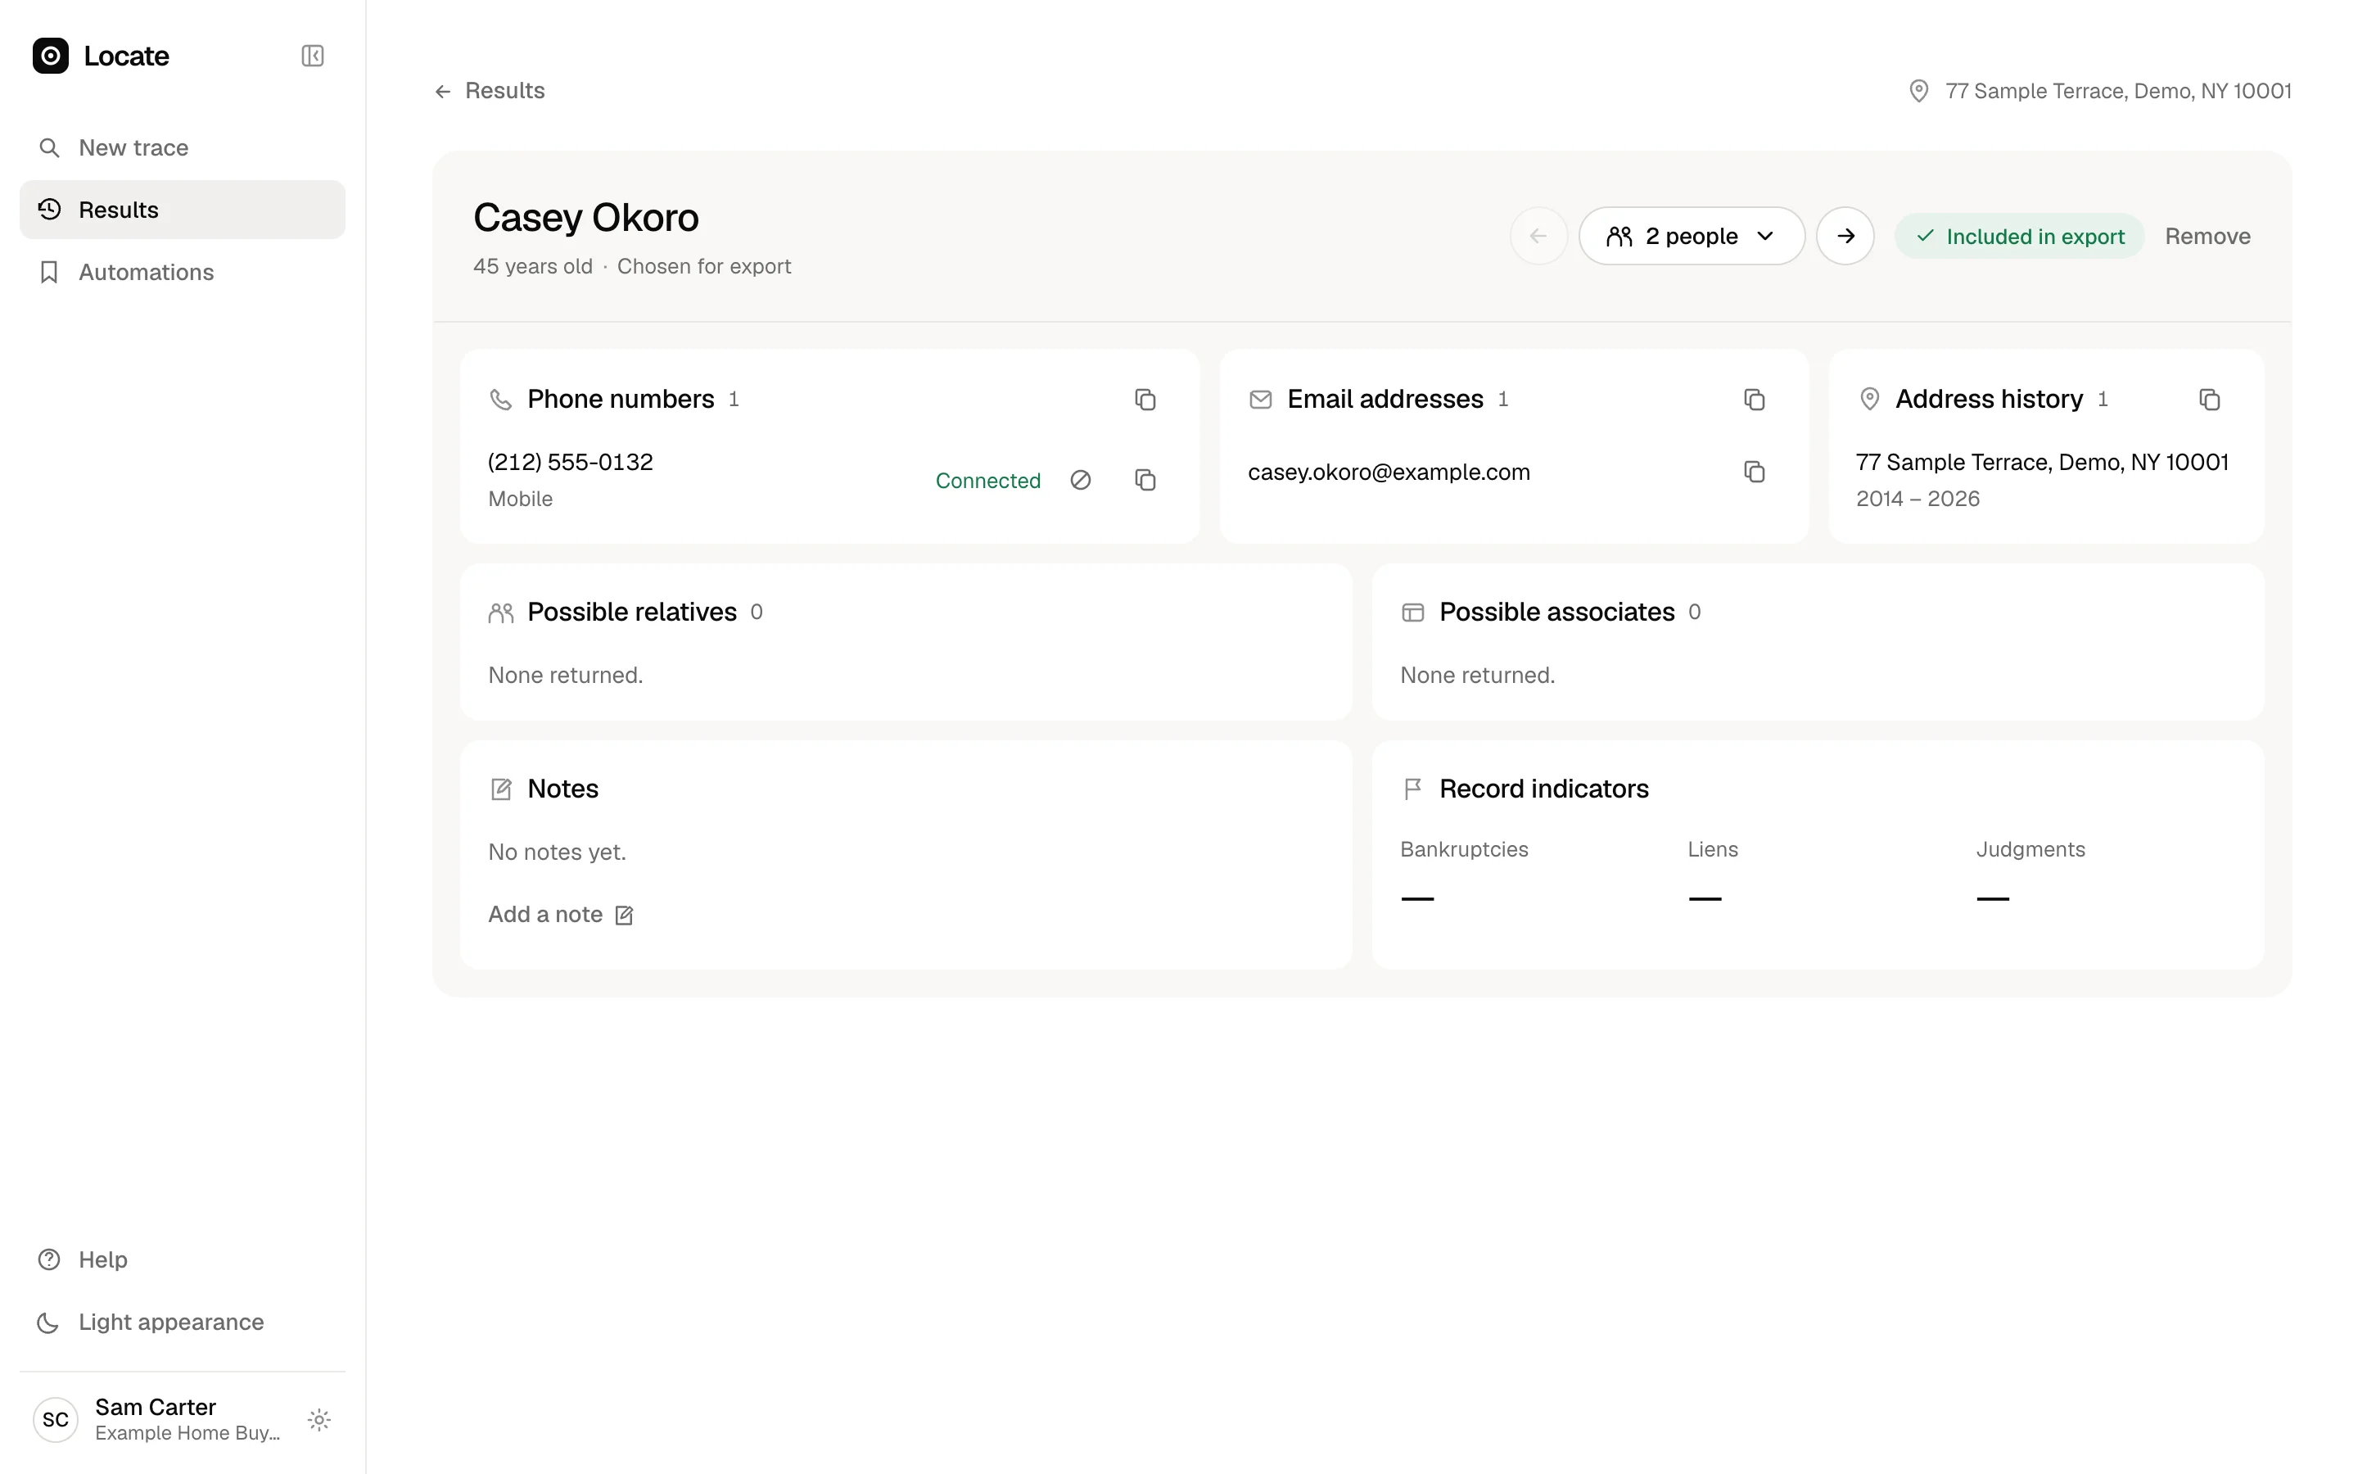Go to next person arrow
The image size is (2358, 1474).
coord(1845,236)
